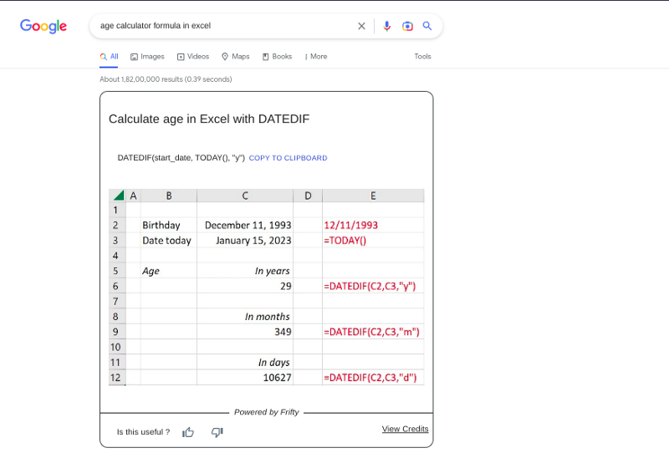
Task: Click the spreadsheet example image
Action: click(266, 288)
